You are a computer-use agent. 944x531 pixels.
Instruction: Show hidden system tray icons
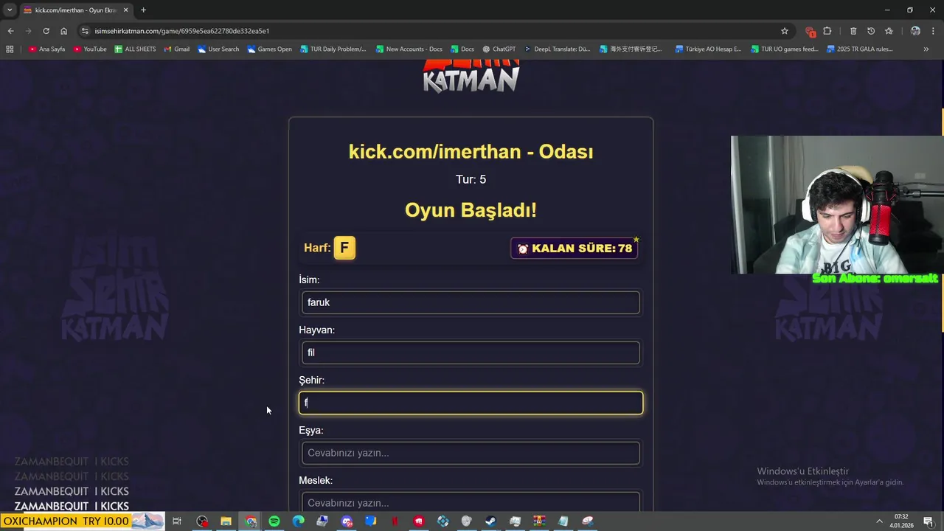(879, 521)
